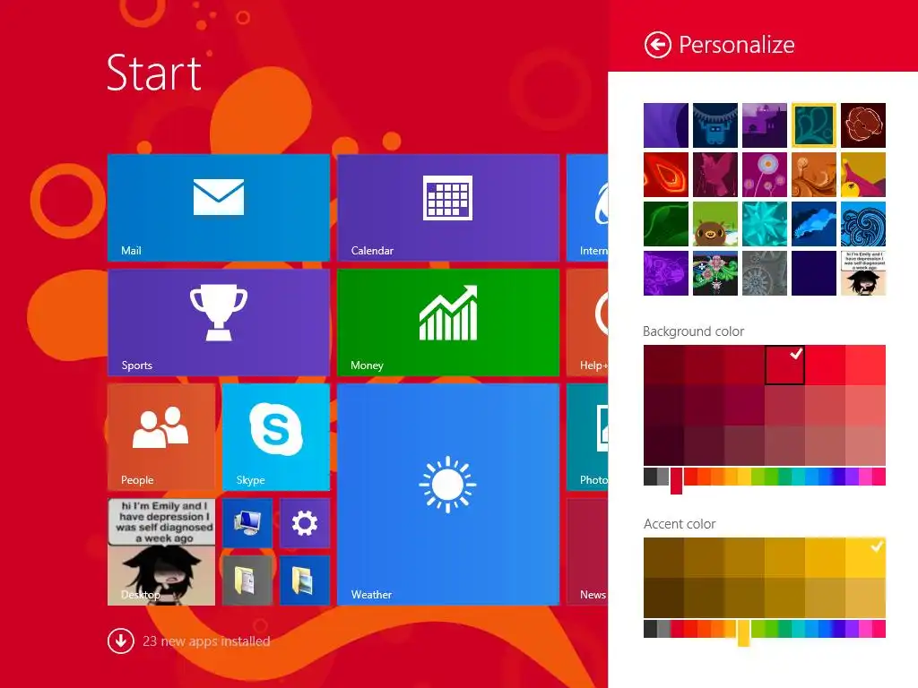The image size is (918, 688).
Task: Click the '23 new apps installed' text
Action: coord(206,641)
